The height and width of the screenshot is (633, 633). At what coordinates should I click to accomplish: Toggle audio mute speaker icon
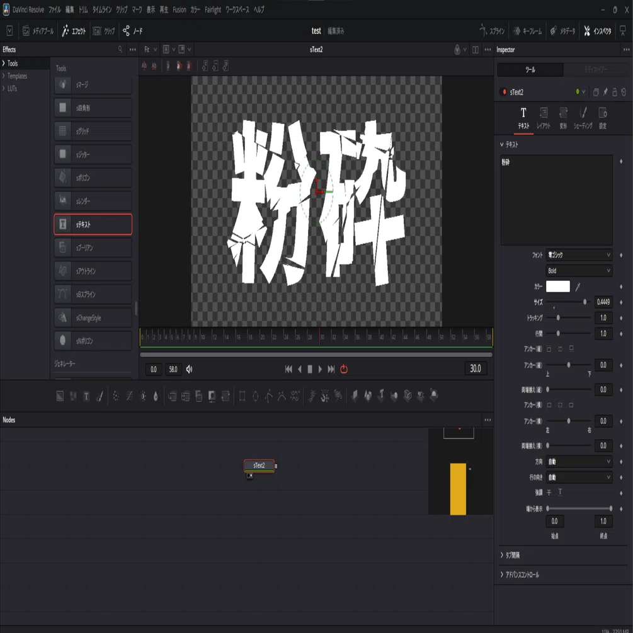190,369
